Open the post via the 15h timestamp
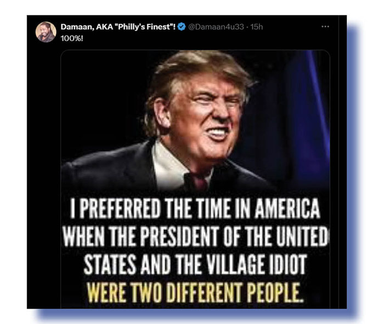Image resolution: width=373 pixels, height=324 pixels. pyautogui.click(x=257, y=27)
